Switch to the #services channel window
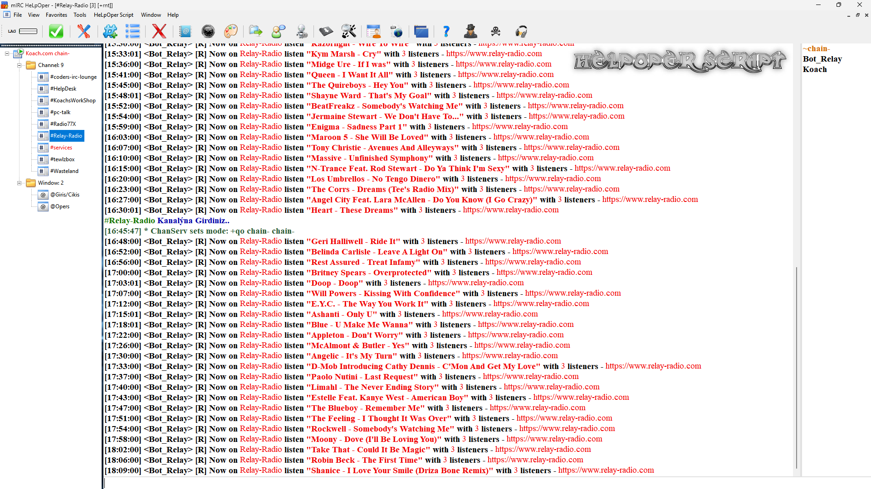This screenshot has width=871, height=489. click(61, 148)
